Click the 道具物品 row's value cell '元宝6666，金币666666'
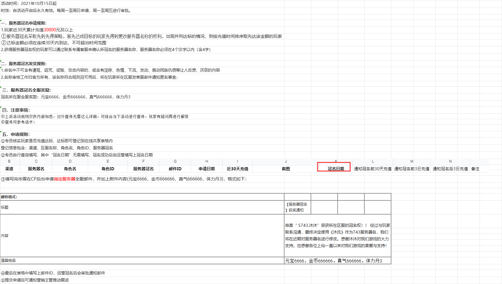This screenshot has width=502, height=284. coord(338,261)
